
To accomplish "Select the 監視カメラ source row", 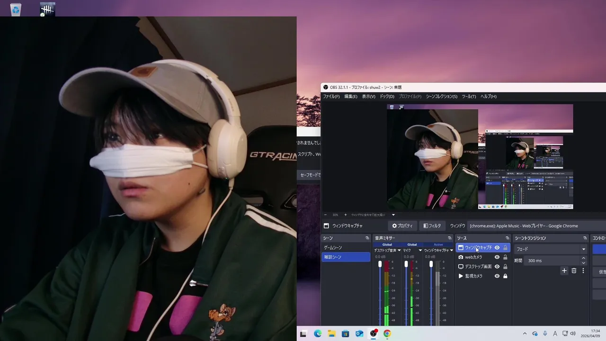I will 483,276.
